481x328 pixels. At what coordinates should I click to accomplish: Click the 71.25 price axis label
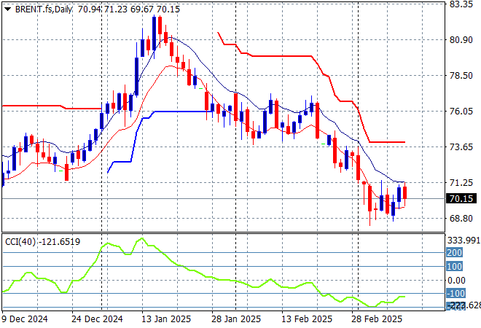[x=461, y=183]
